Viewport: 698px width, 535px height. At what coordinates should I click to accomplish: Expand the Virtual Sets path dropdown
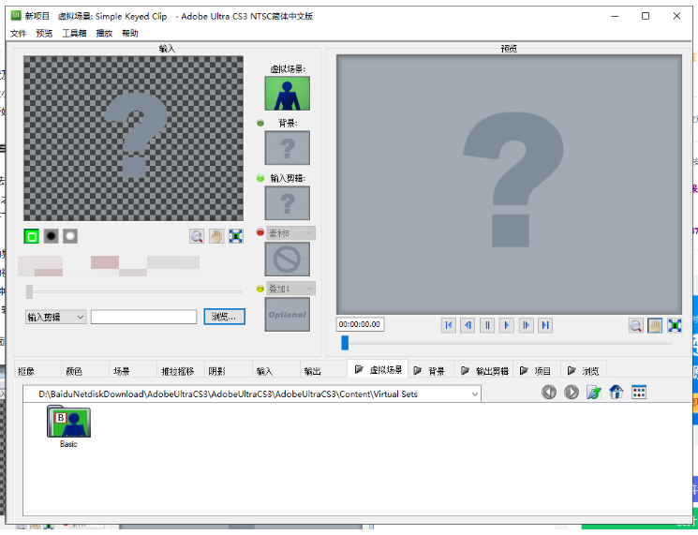474,394
